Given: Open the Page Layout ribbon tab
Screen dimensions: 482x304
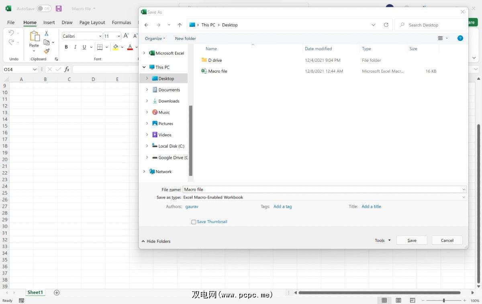Looking at the screenshot, I should point(92,22).
